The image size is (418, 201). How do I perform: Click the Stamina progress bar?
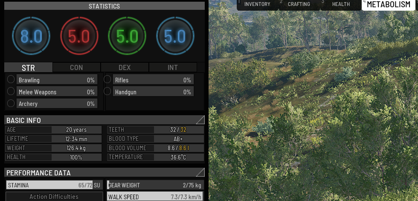click(49, 185)
